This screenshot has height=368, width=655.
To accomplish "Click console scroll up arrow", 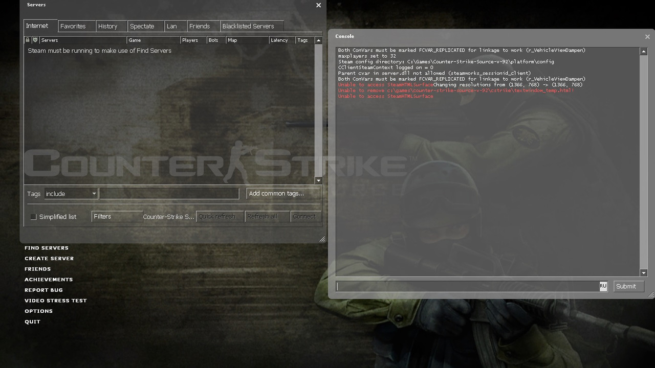I will [644, 52].
